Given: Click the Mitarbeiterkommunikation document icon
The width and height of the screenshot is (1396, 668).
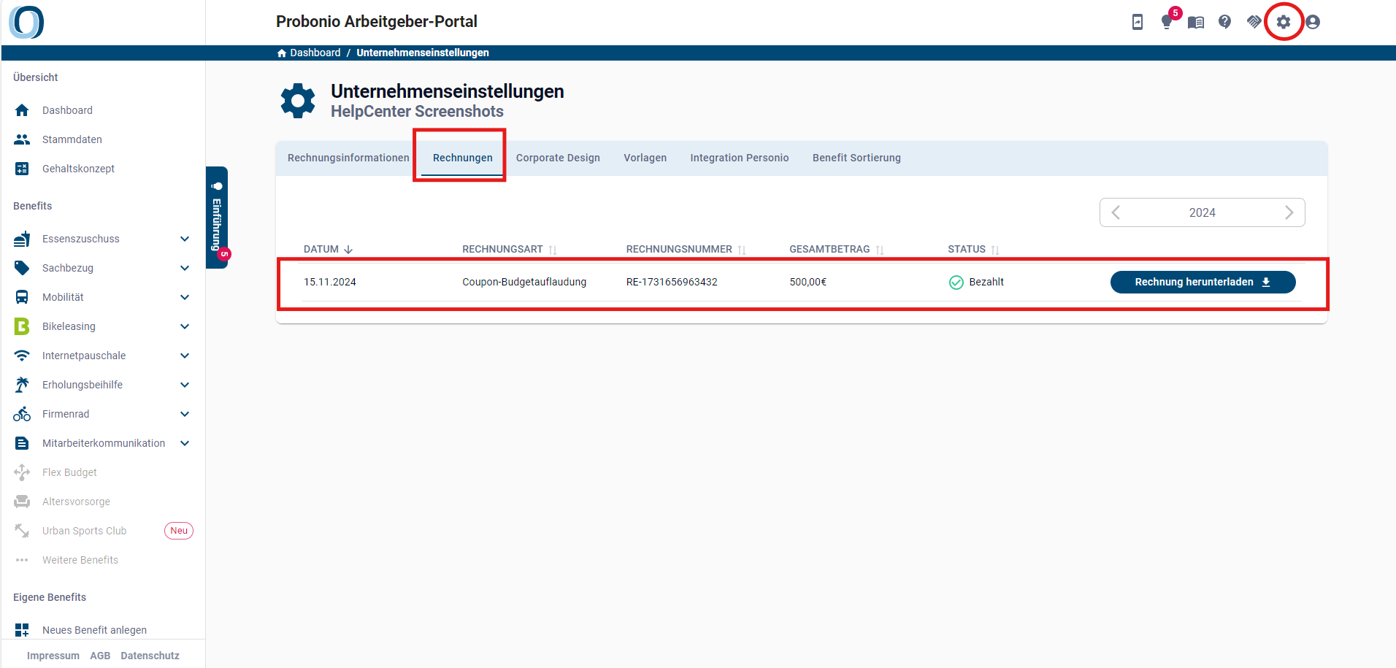Looking at the screenshot, I should pos(22,443).
